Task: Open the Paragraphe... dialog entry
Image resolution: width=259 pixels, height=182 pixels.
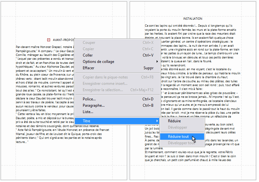Action: tap(94, 105)
